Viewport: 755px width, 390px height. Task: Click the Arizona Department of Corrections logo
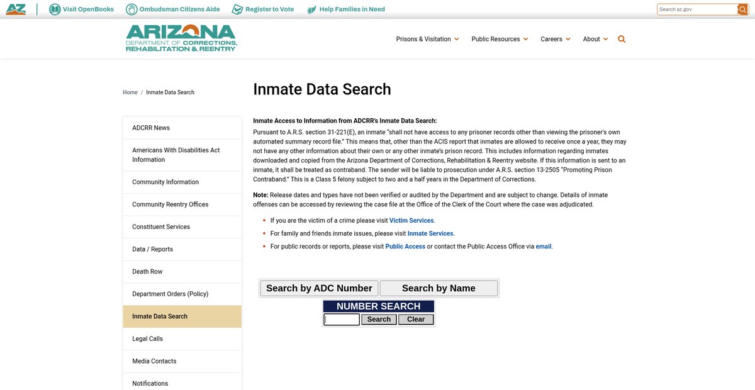point(181,38)
